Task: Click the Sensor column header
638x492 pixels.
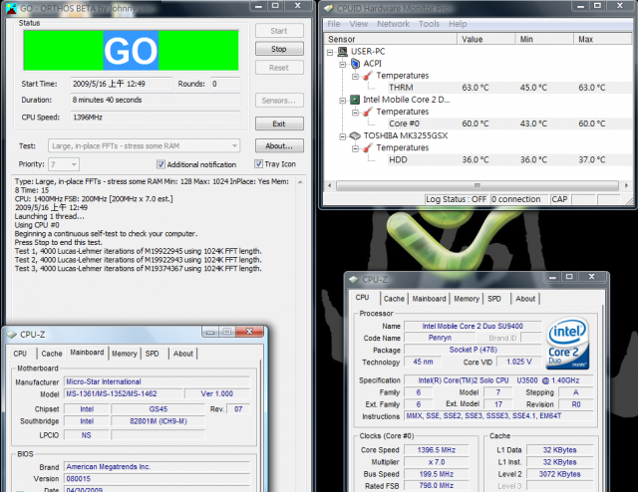Action: point(391,39)
